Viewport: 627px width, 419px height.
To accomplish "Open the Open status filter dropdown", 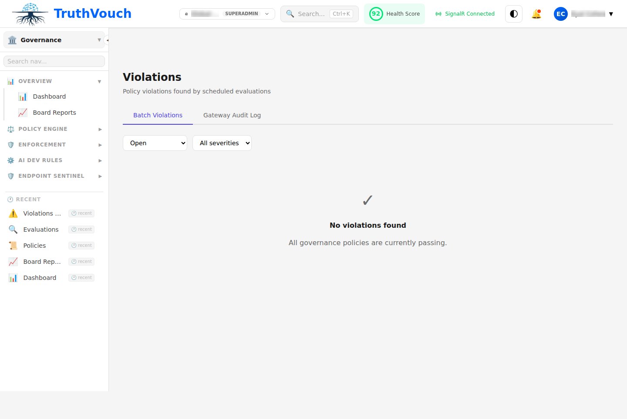I will pyautogui.click(x=155, y=143).
